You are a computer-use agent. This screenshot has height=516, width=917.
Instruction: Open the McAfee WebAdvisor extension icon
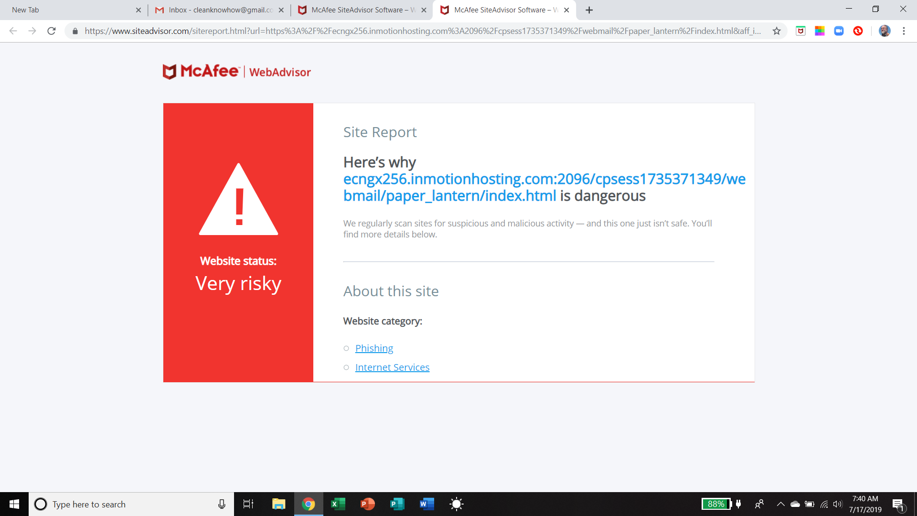(x=801, y=31)
